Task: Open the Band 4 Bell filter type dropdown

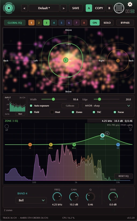Action: coord(31,200)
